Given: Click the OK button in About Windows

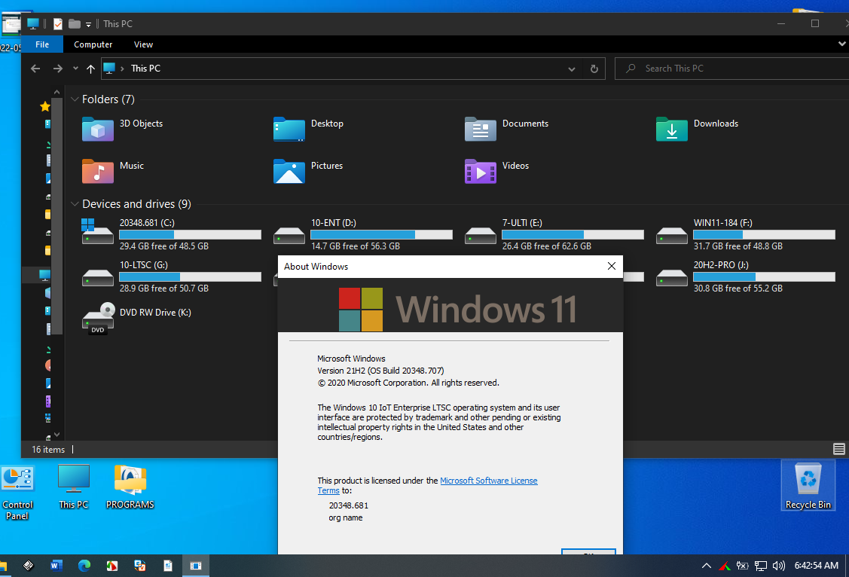Looking at the screenshot, I should click(588, 552).
